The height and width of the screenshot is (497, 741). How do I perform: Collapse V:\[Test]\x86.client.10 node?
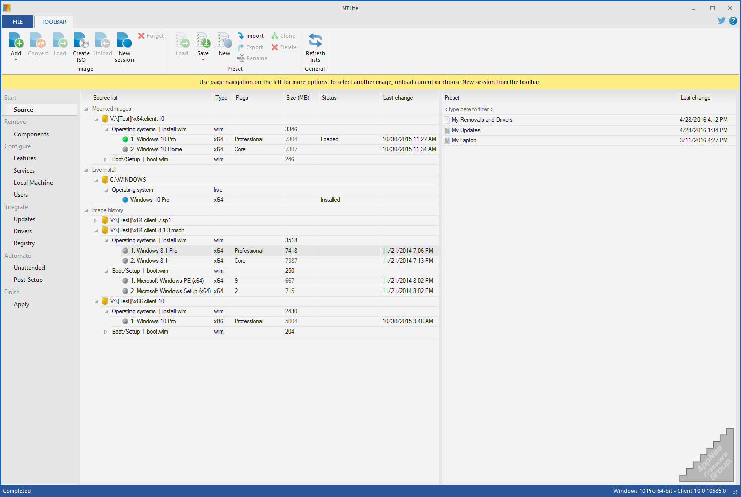(x=96, y=301)
